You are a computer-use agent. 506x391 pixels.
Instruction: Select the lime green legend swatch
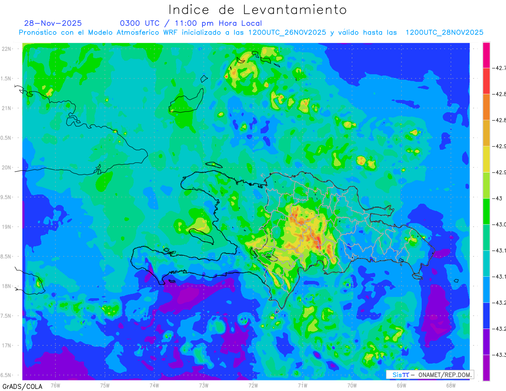tap(486, 185)
